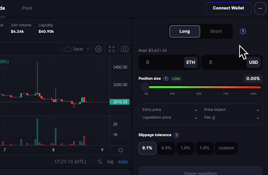The image size is (268, 175).
Task: Open the three-dots more options menu
Action: click(x=260, y=8)
